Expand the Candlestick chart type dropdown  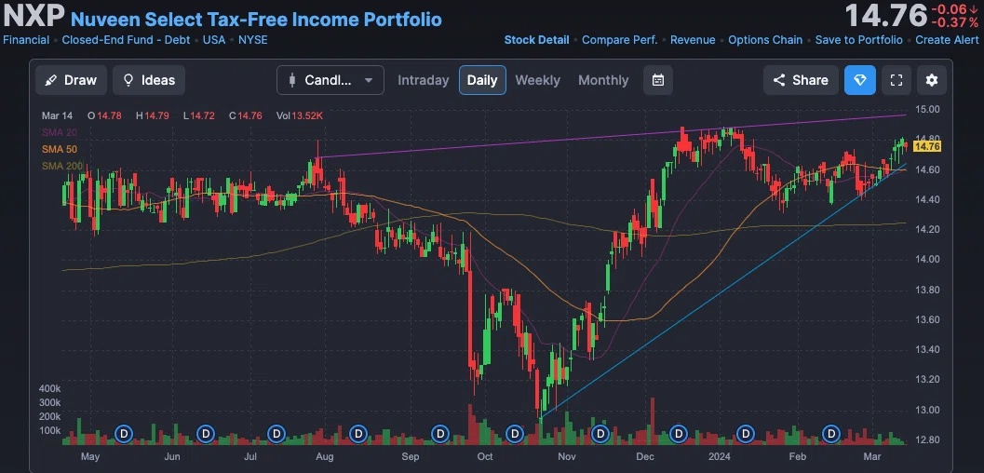tap(330, 80)
